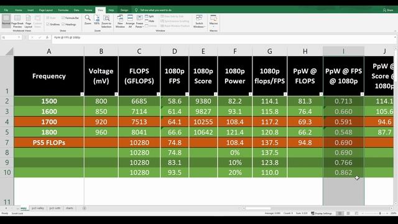Click inside the formula bar text
The image size is (398, 224).
click(x=67, y=37)
